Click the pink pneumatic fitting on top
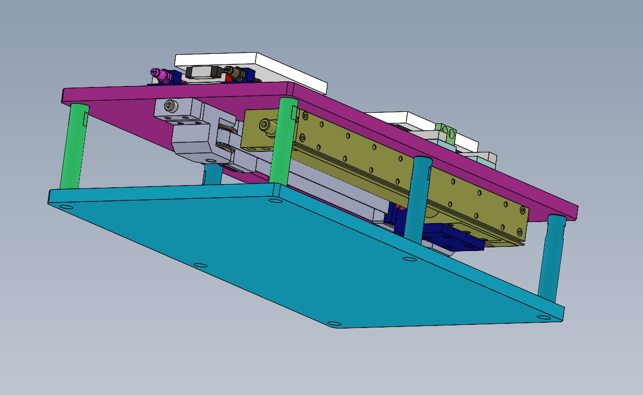This screenshot has height=395, width=643. pos(160,75)
